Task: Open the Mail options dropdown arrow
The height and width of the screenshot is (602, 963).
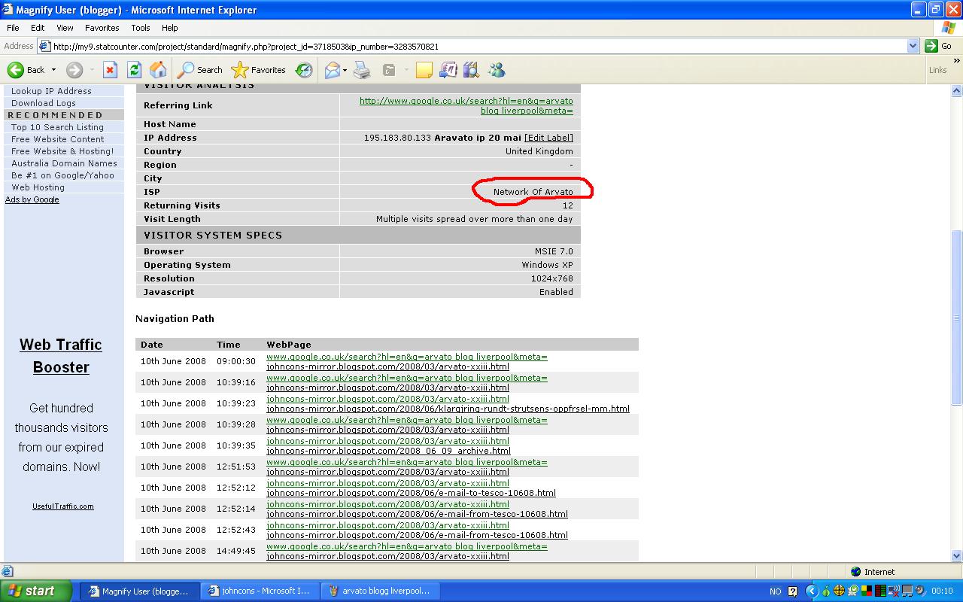Action: 345,70
